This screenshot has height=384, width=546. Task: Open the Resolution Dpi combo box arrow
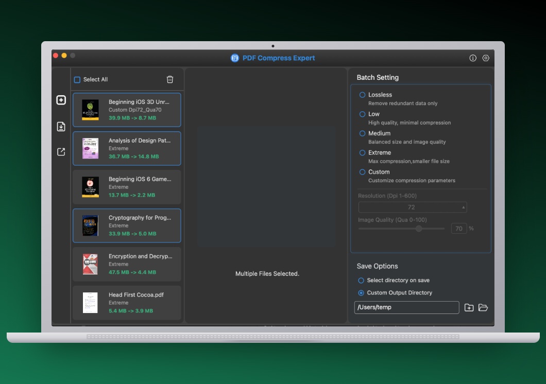pyautogui.click(x=463, y=207)
